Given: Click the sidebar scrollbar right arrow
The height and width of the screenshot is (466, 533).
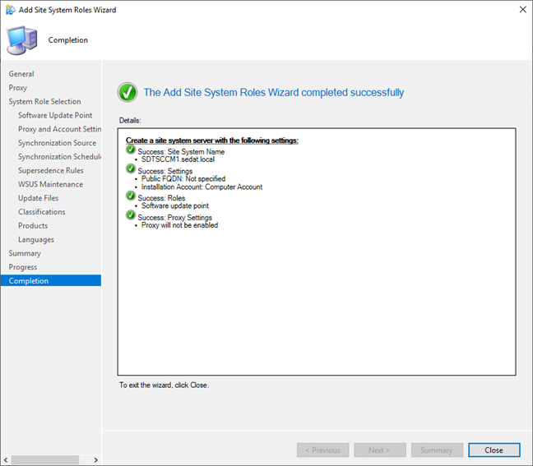Looking at the screenshot, I should click(96, 460).
